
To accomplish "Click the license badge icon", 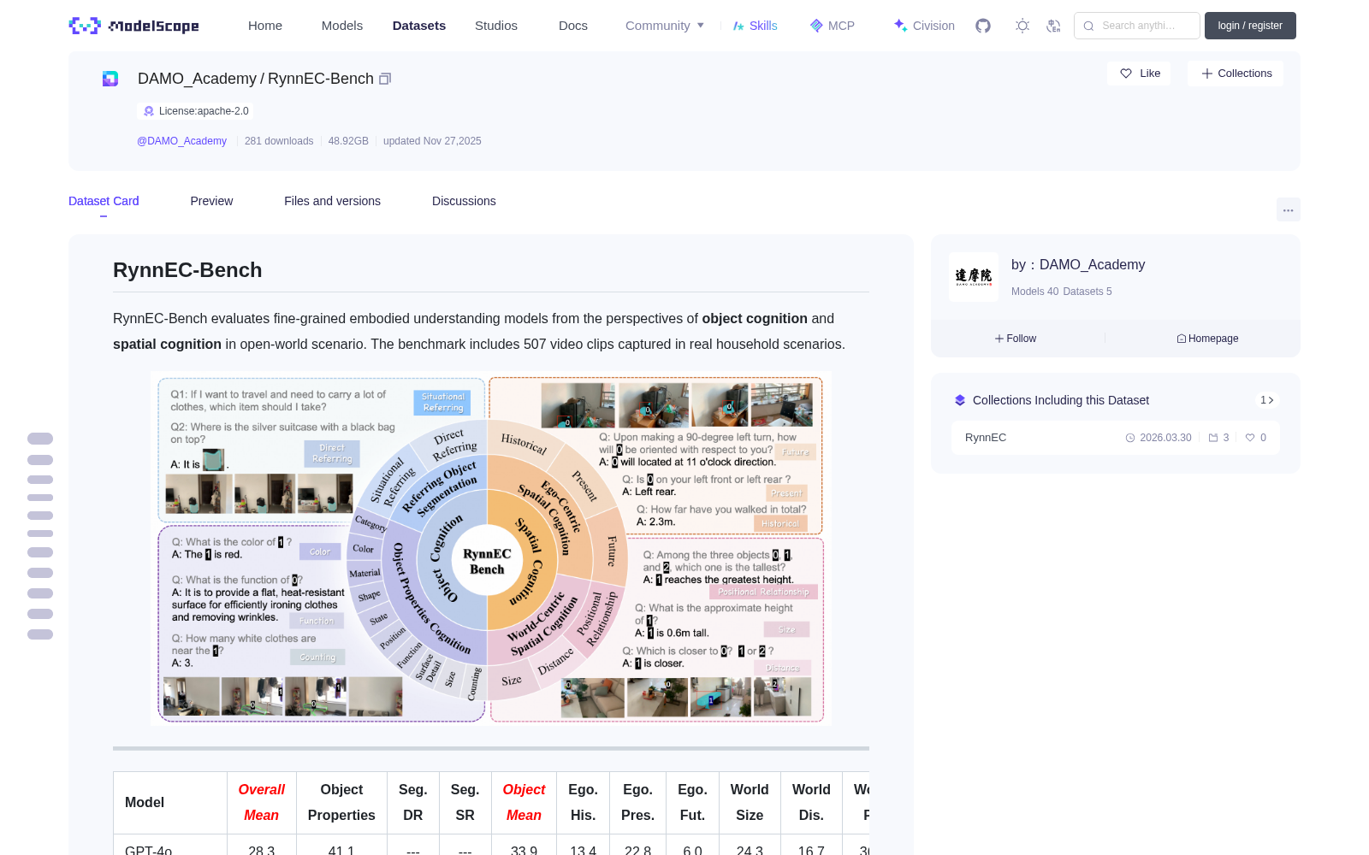I will 149,111.
